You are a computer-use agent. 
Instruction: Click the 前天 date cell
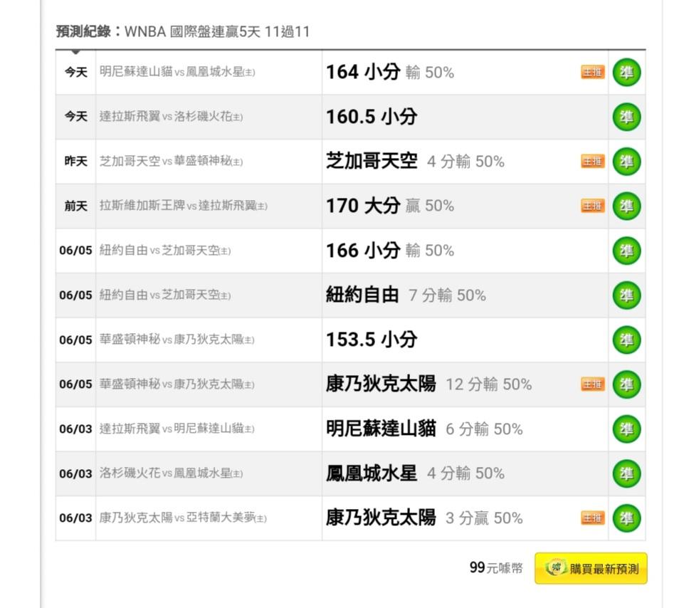[x=75, y=206]
